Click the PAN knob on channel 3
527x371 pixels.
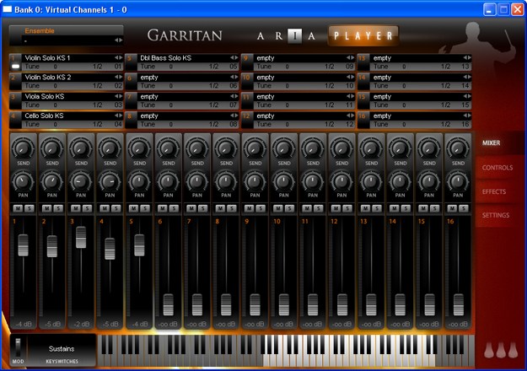(x=81, y=181)
